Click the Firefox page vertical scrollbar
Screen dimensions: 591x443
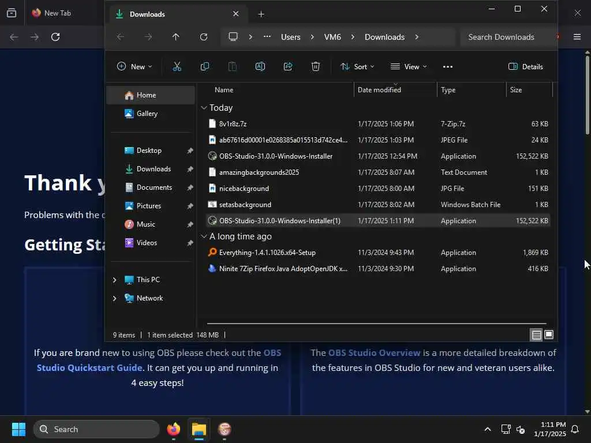pos(587,94)
